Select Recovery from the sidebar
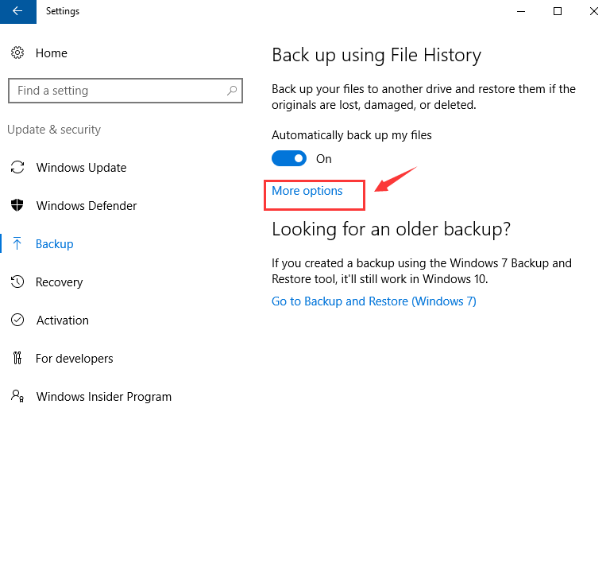Viewport: 610px width, 575px height. click(x=59, y=282)
